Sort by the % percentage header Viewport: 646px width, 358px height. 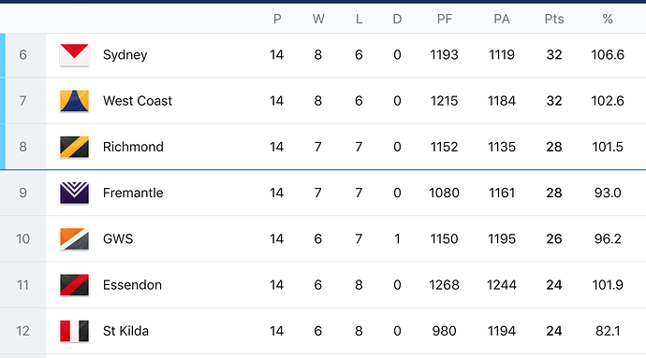point(608,19)
